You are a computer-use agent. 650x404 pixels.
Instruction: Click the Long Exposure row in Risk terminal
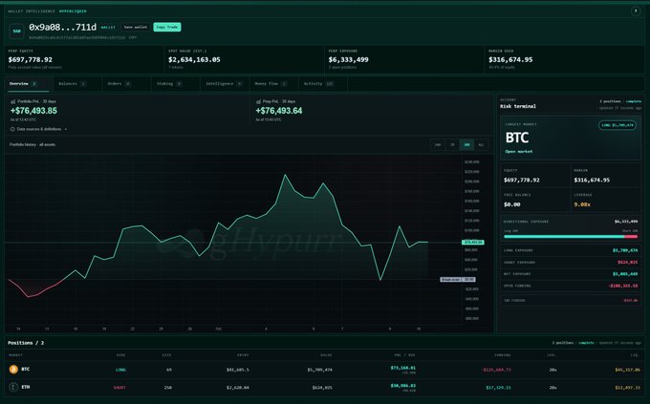point(571,250)
